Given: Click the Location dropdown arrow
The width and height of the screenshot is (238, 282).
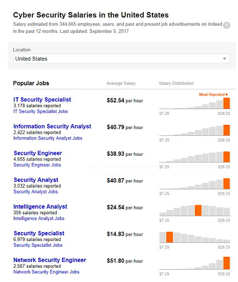Looking at the screenshot, I should point(224,59).
